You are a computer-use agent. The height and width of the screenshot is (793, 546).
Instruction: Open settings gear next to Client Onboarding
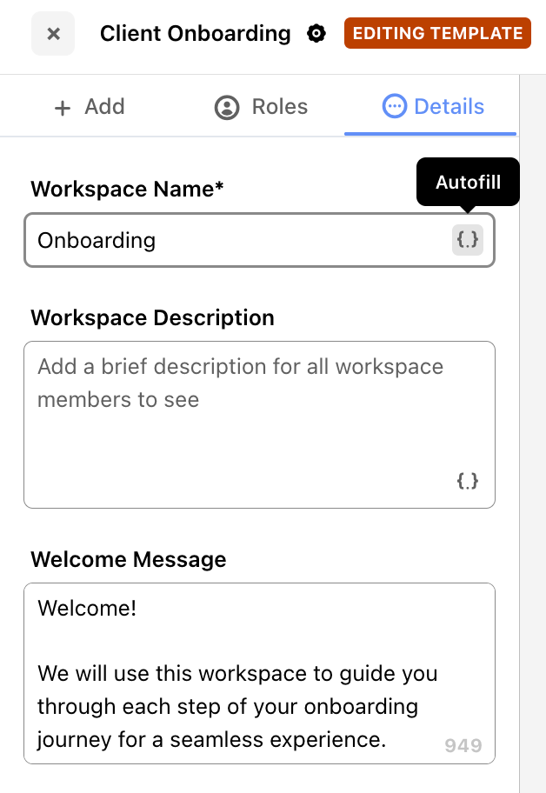tap(317, 34)
